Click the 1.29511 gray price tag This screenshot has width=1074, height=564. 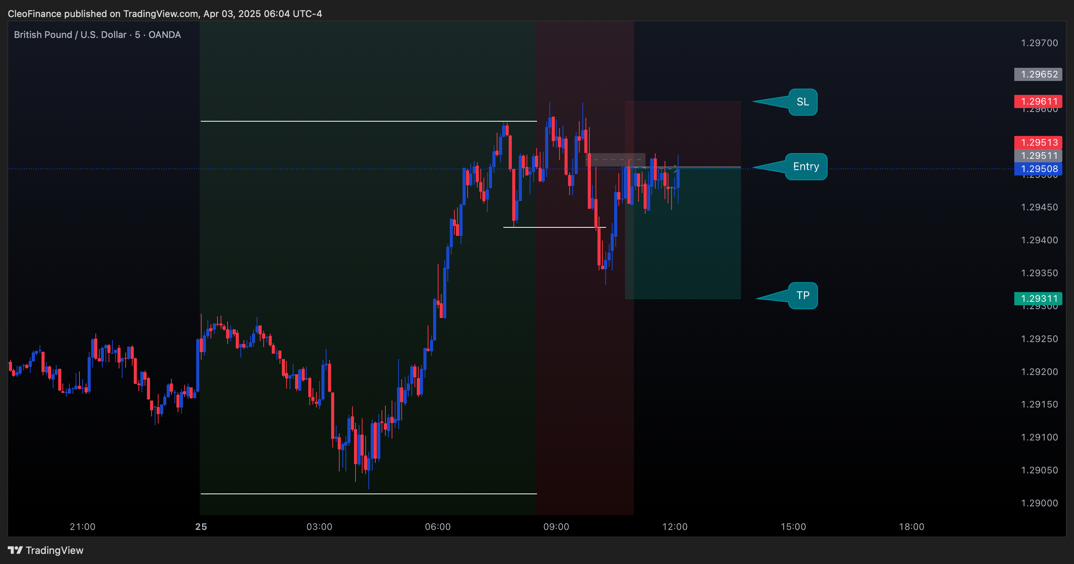click(1038, 156)
